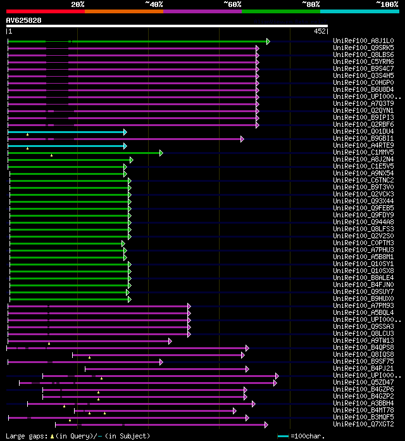Screen dimensions: 405x441
Task: Select hit UniRef100_Q9SSA3
Action: pyautogui.click(x=363, y=326)
